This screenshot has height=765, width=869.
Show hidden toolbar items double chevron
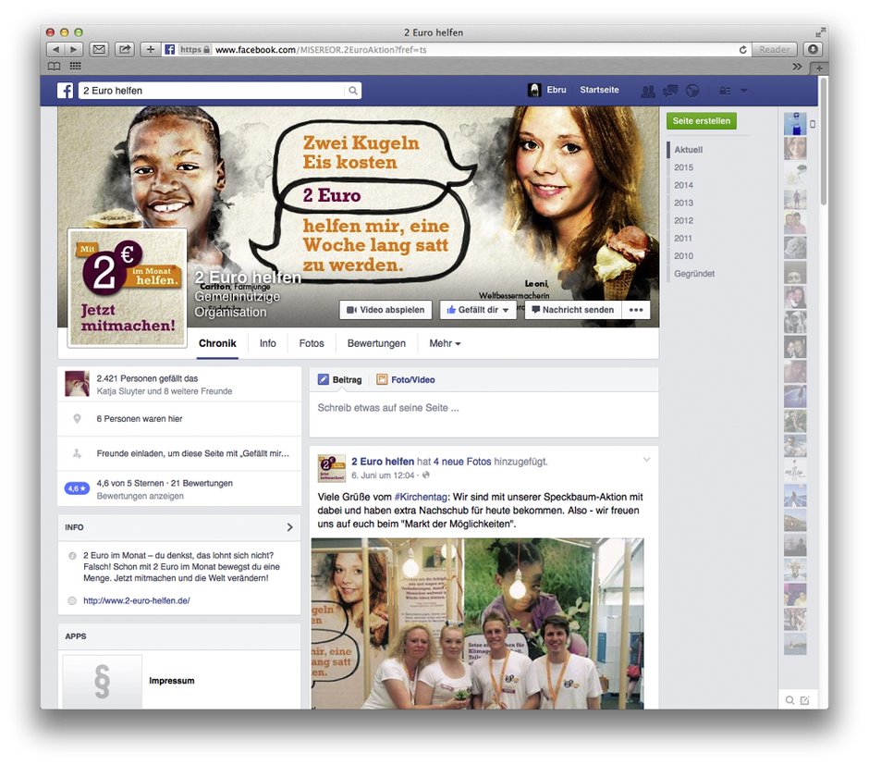[x=797, y=67]
